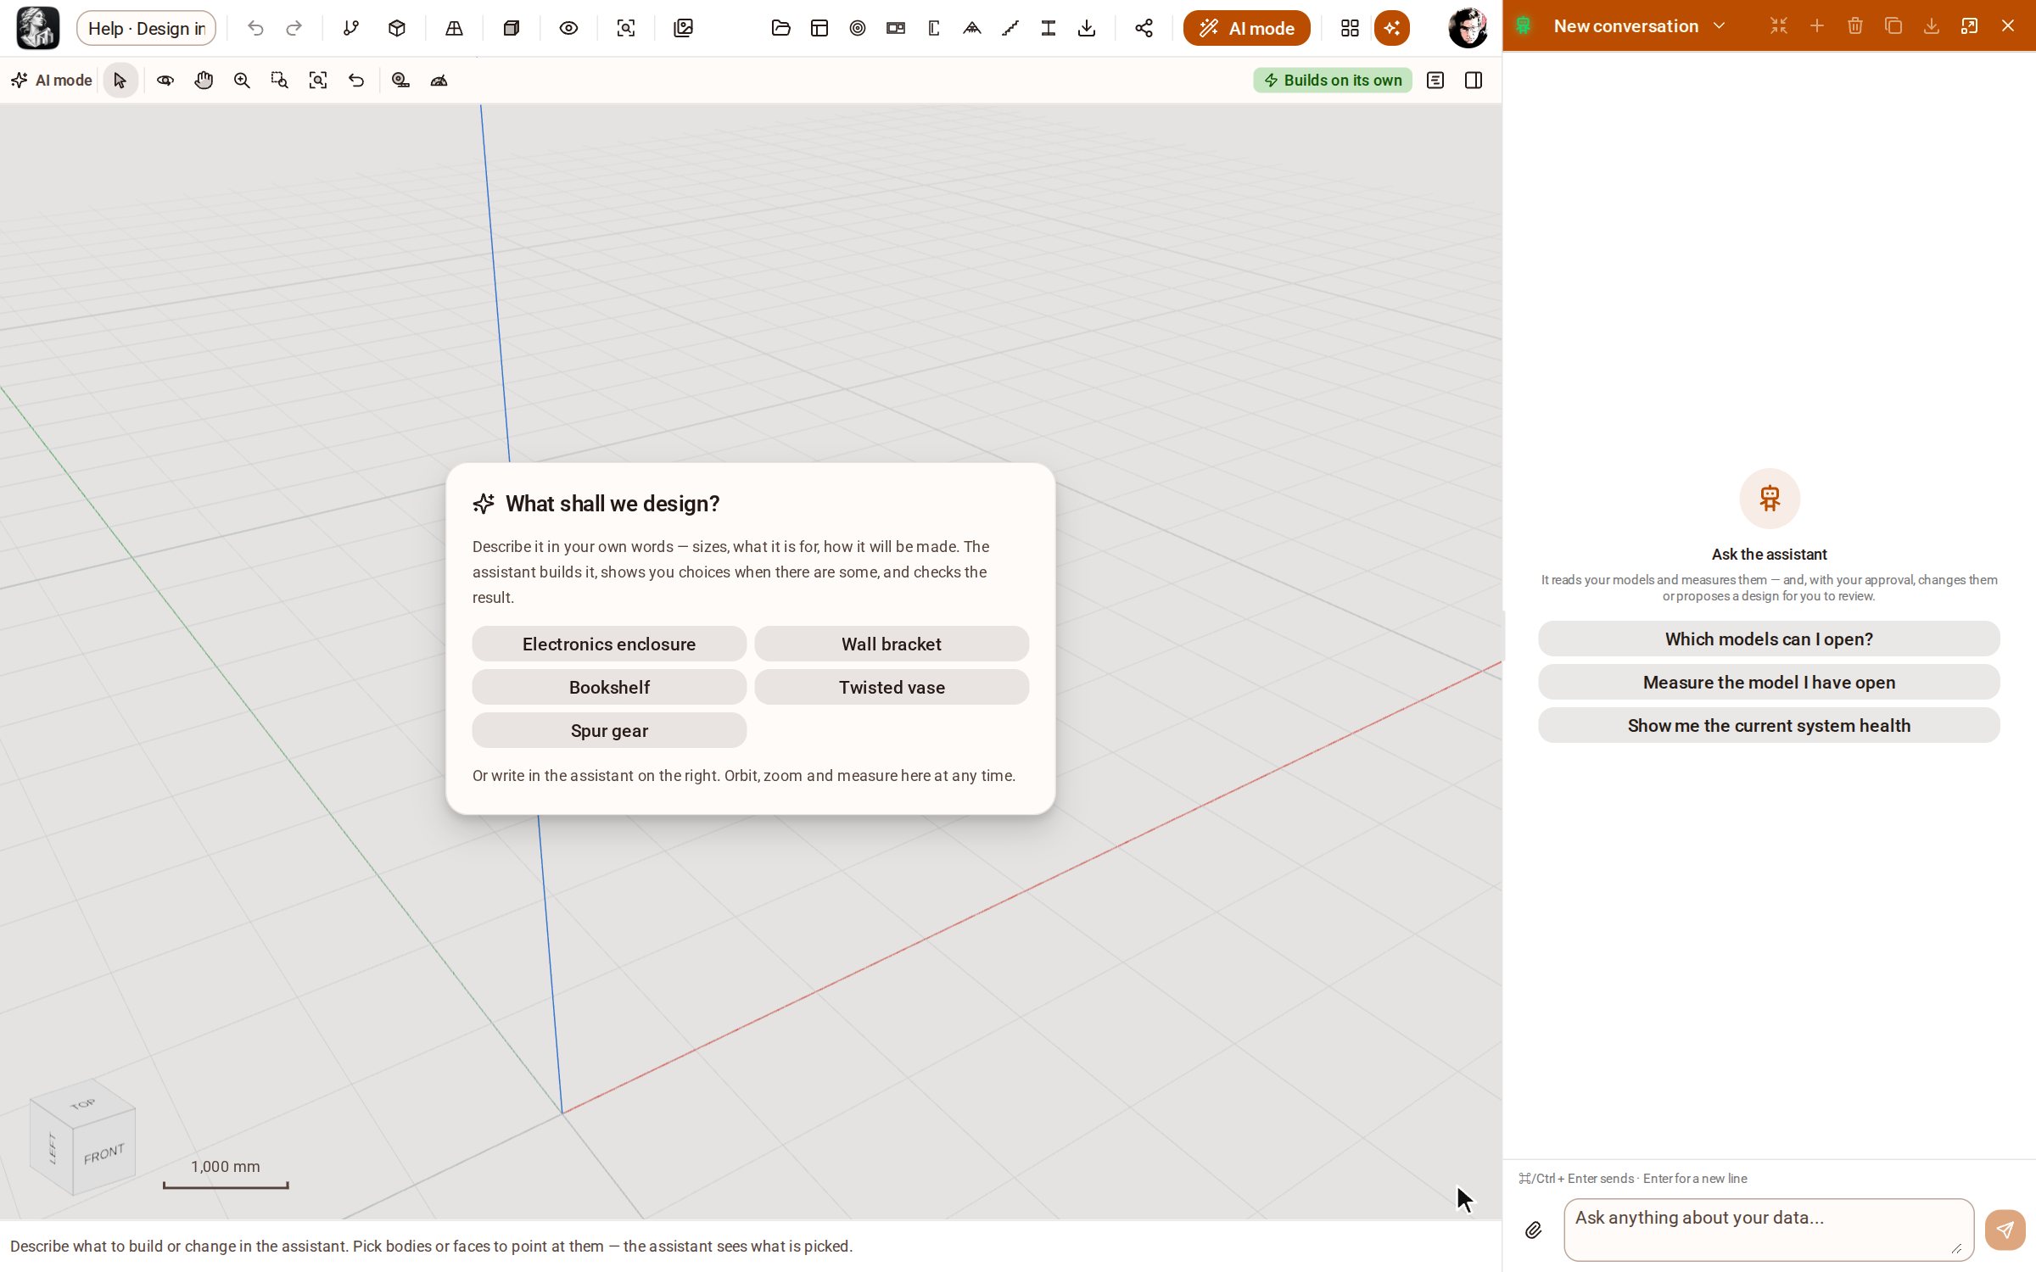
Task: Delete conversation with the trash icon
Action: (1855, 26)
